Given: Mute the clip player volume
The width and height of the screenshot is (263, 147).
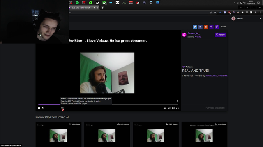Looking at the screenshot, I should click(43, 108).
